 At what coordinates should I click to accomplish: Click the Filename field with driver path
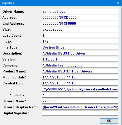[x=80, y=89]
